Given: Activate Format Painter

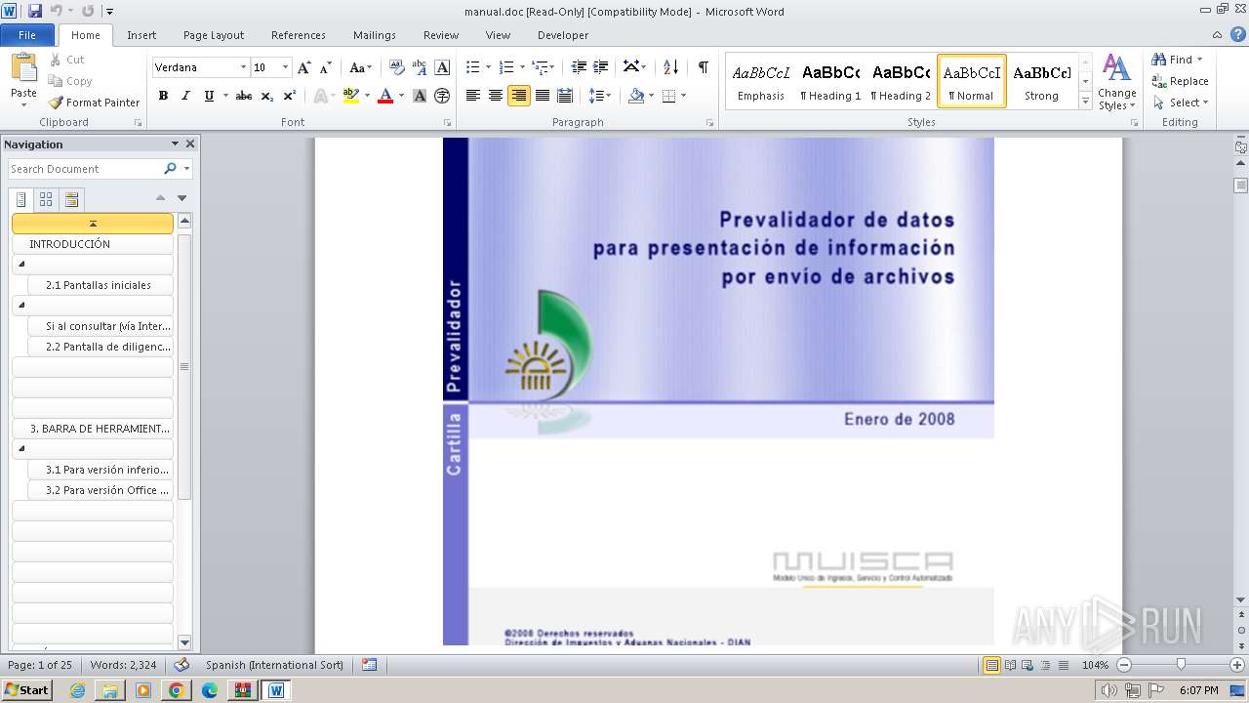Looking at the screenshot, I should click(x=94, y=103).
